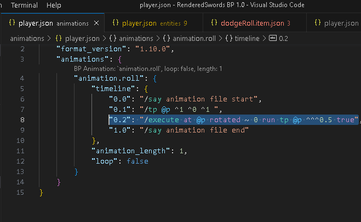Image resolution: width=361 pixels, height=222 pixels.
Task: Click the "format_version" key text
Action: (91, 49)
